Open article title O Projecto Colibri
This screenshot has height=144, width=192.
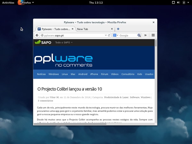[69, 89]
